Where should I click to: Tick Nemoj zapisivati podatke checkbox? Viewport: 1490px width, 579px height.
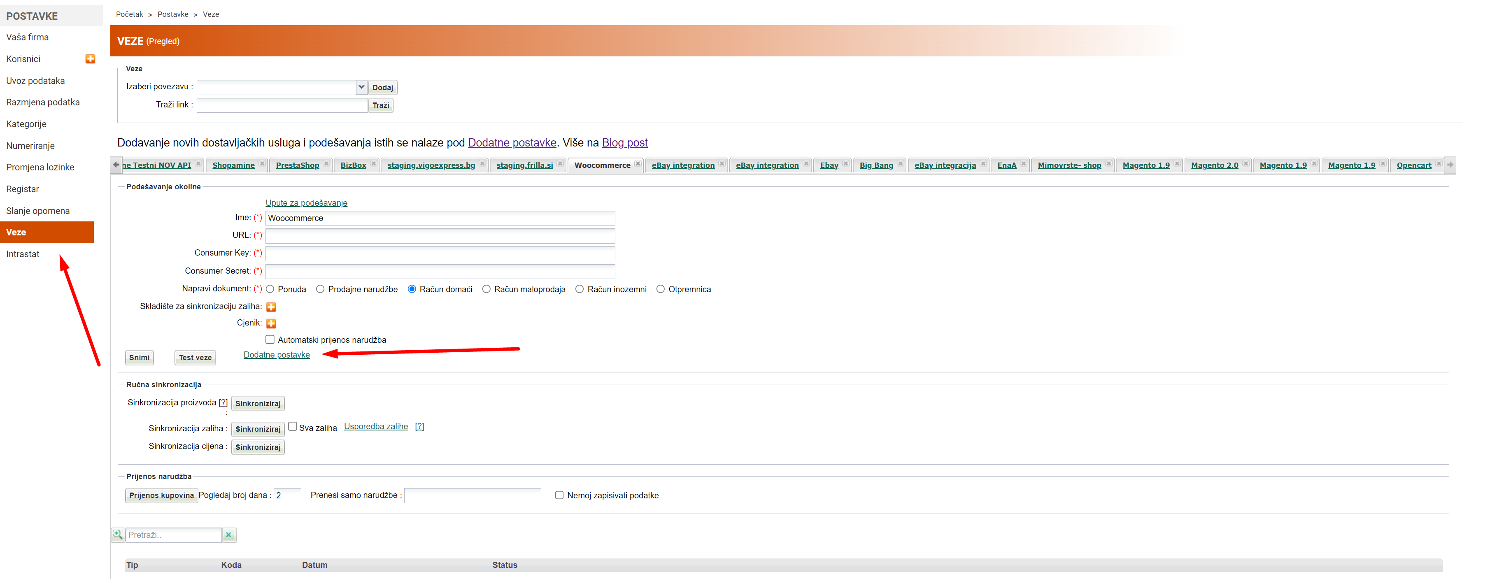[559, 495]
